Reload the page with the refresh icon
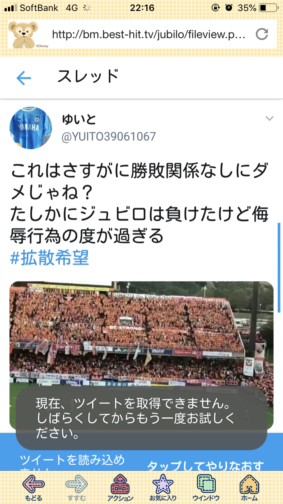 pos(261,35)
